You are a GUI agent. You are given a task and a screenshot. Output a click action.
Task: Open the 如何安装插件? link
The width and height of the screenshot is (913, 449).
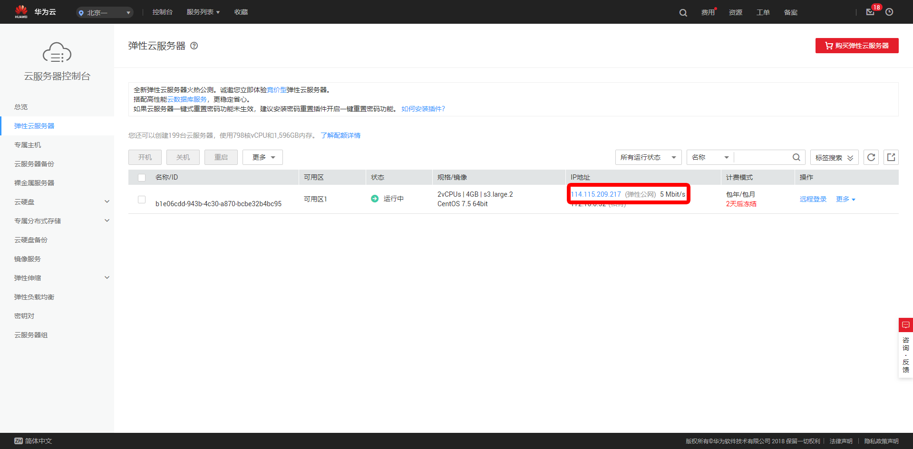click(x=423, y=109)
